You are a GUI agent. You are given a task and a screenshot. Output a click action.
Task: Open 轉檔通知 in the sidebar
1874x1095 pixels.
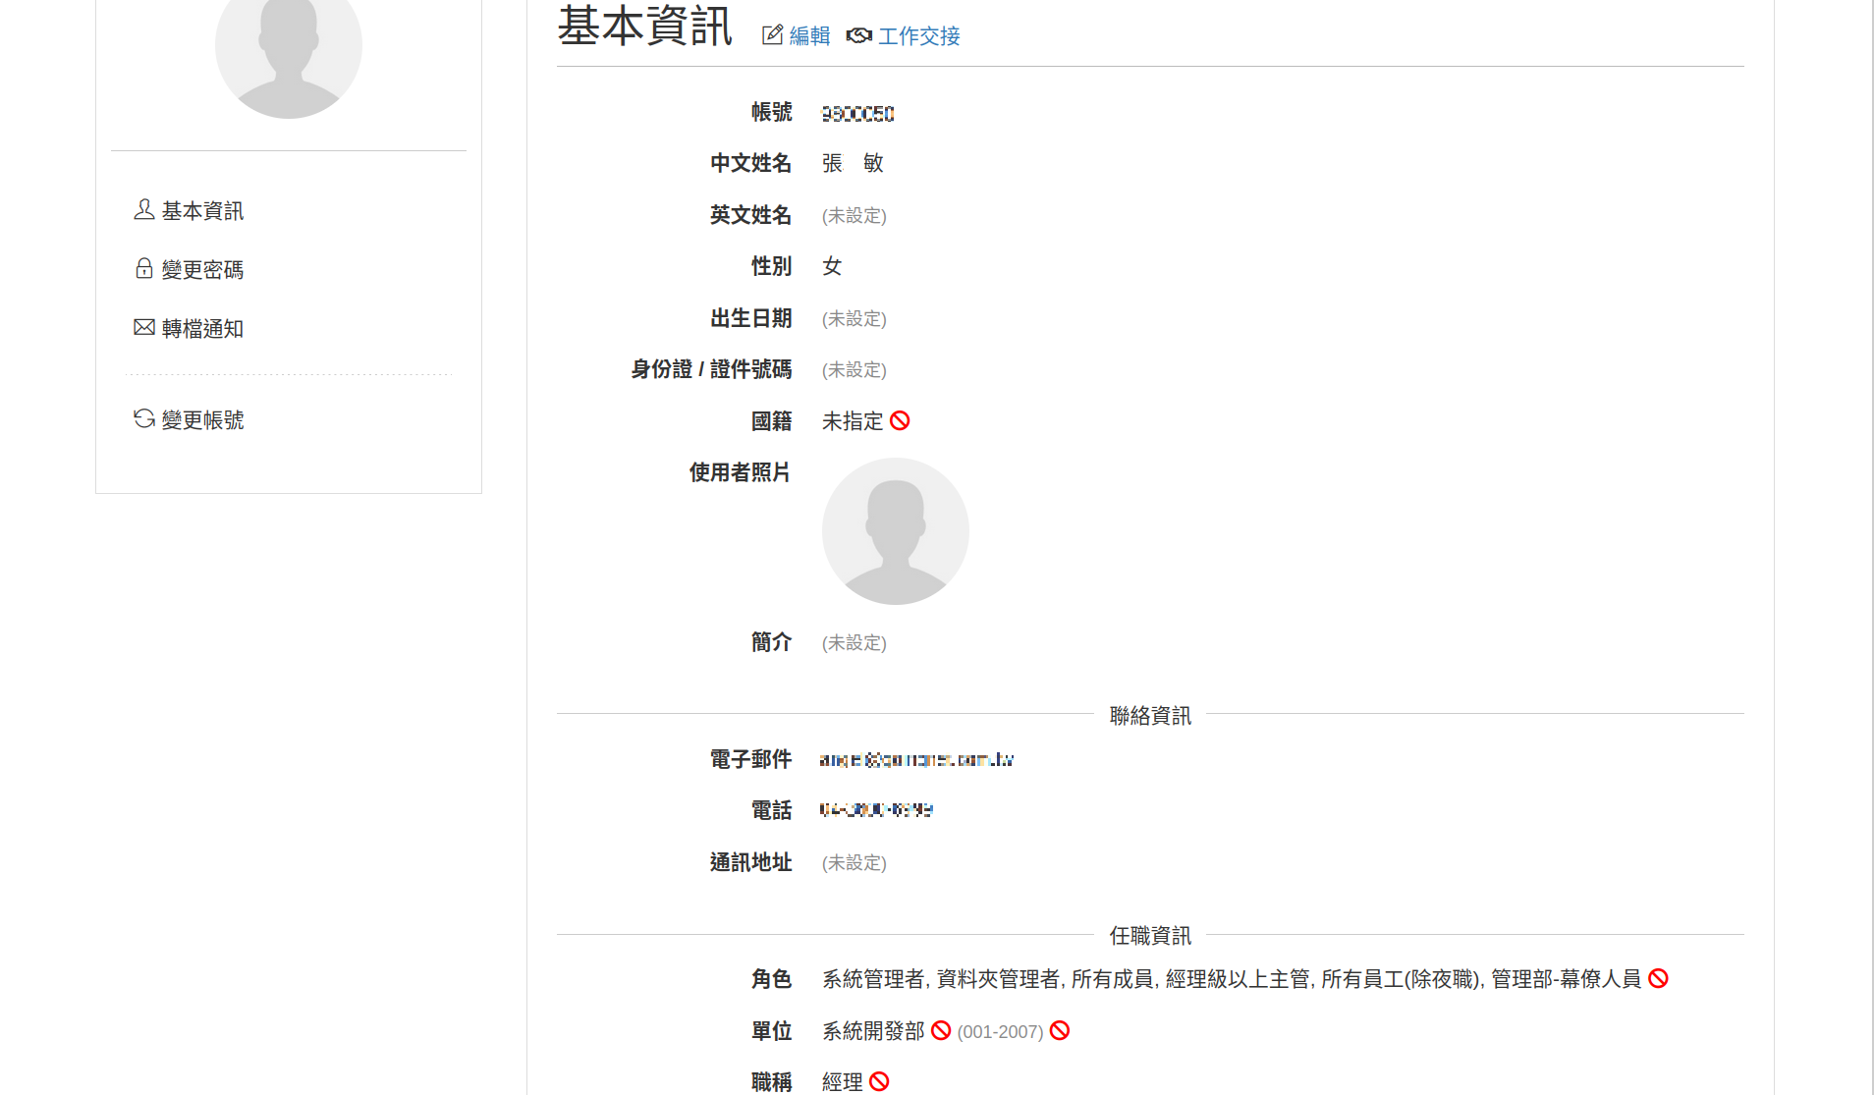(202, 329)
